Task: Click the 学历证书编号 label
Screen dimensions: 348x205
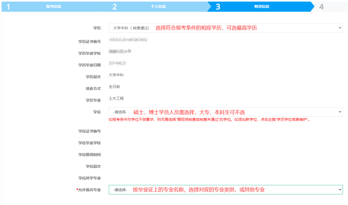Action: point(89,41)
